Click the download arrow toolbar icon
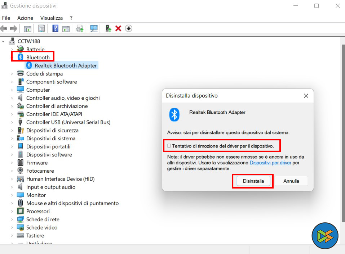The image size is (345, 254). coord(128,28)
